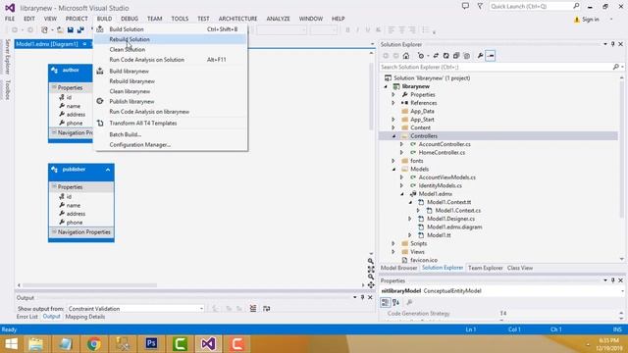Click Solution Explorer Refresh icon
The height and width of the screenshot is (353, 628).
pos(445,56)
